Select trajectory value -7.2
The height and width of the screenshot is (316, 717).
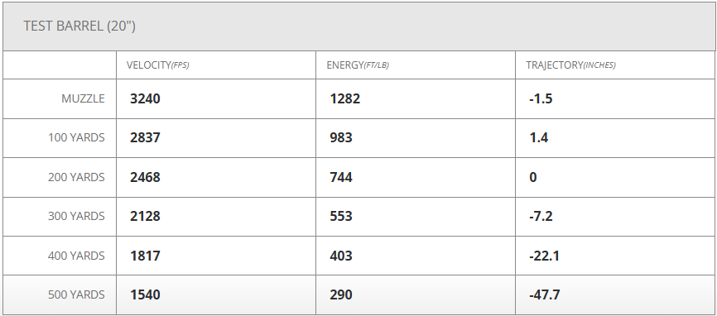point(541,216)
